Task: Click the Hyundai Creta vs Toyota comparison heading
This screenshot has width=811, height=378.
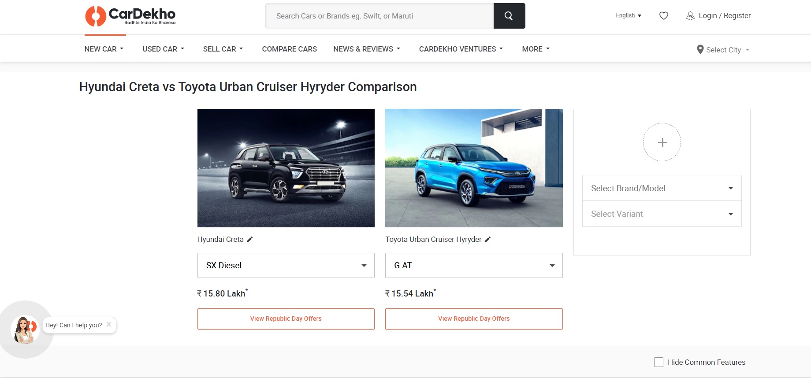Action: click(248, 87)
